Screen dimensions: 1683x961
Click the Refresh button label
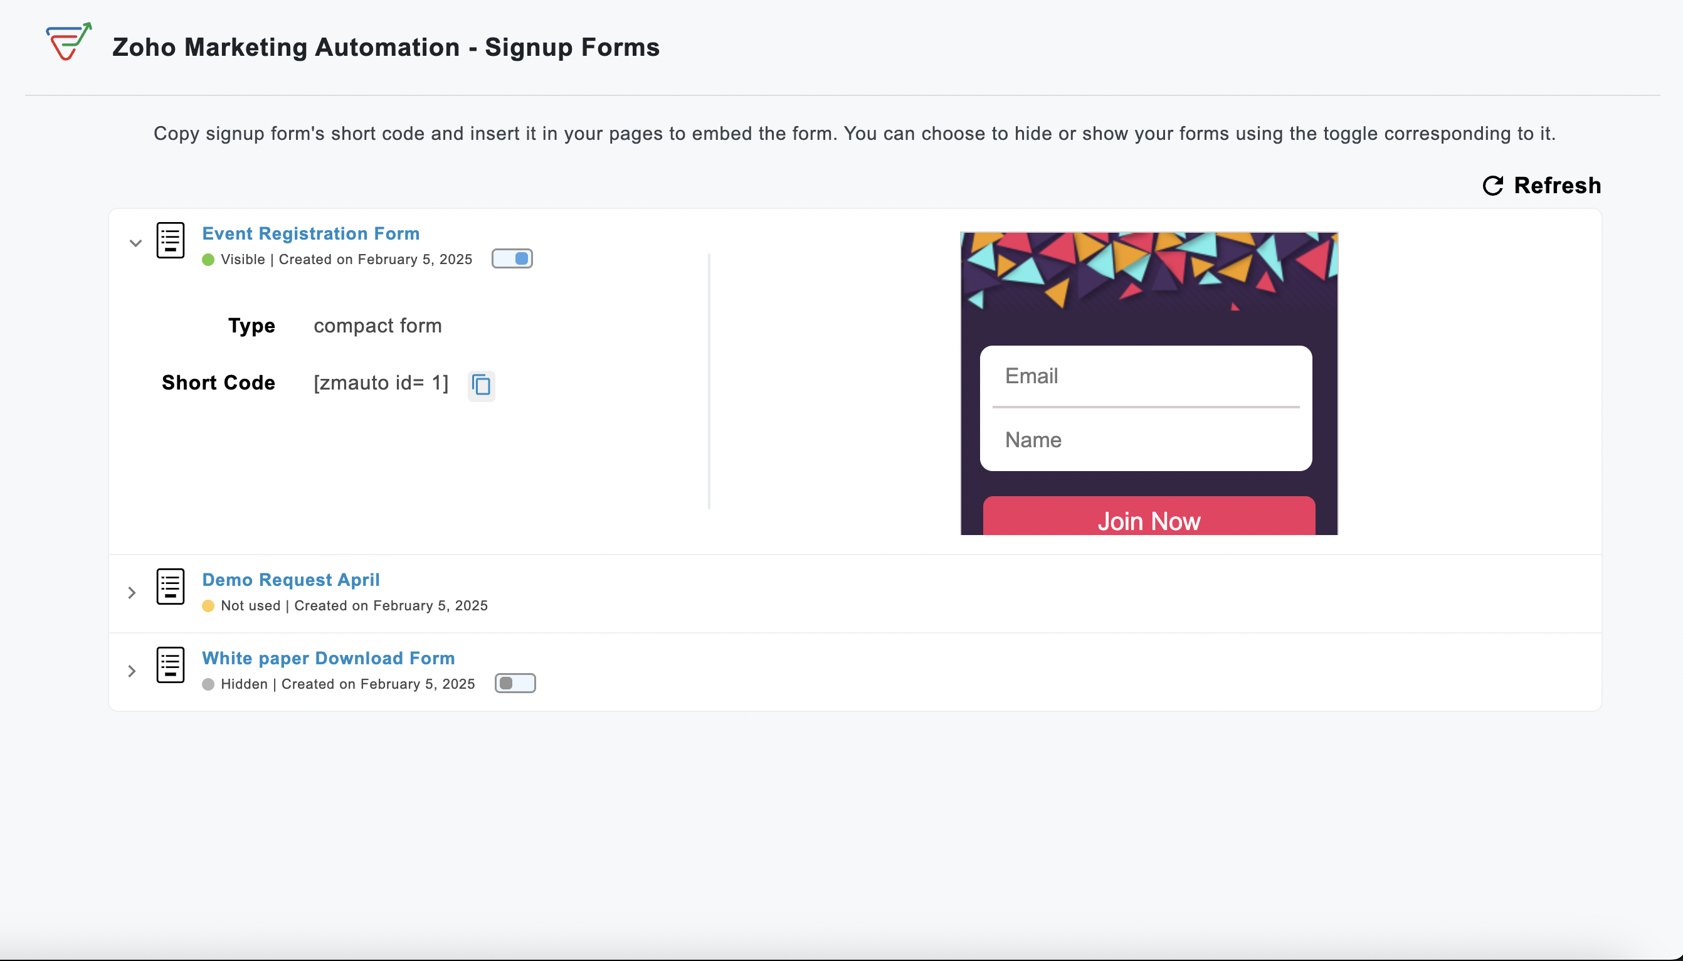1557,186
